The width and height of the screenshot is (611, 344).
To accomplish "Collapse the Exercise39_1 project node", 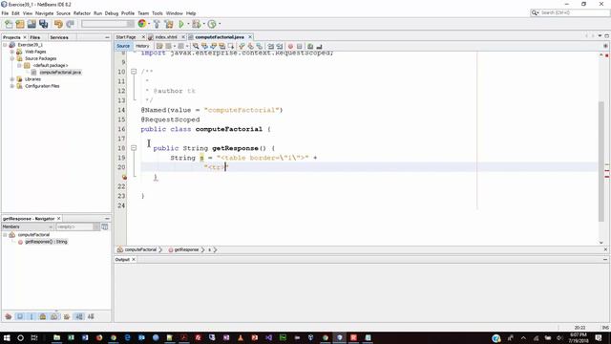I will click(5, 45).
